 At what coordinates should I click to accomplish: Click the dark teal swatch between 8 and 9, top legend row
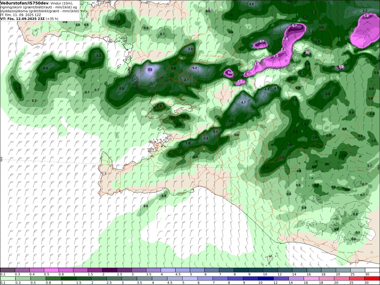241,270
